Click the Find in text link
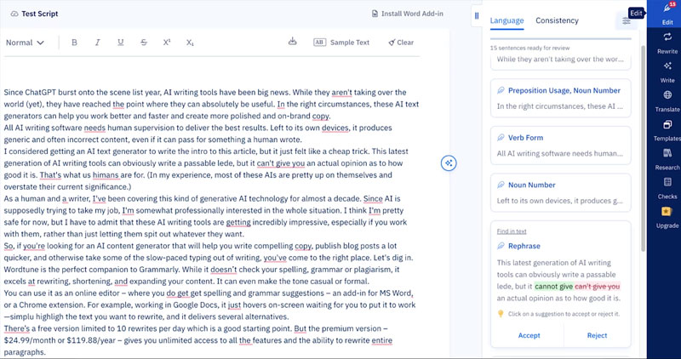Image resolution: width=681 pixels, height=359 pixels. 512,231
